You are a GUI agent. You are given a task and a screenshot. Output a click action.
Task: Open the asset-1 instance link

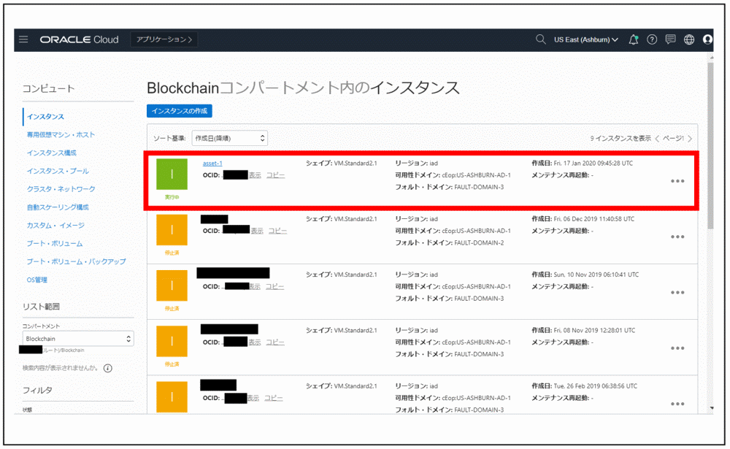tap(212, 164)
